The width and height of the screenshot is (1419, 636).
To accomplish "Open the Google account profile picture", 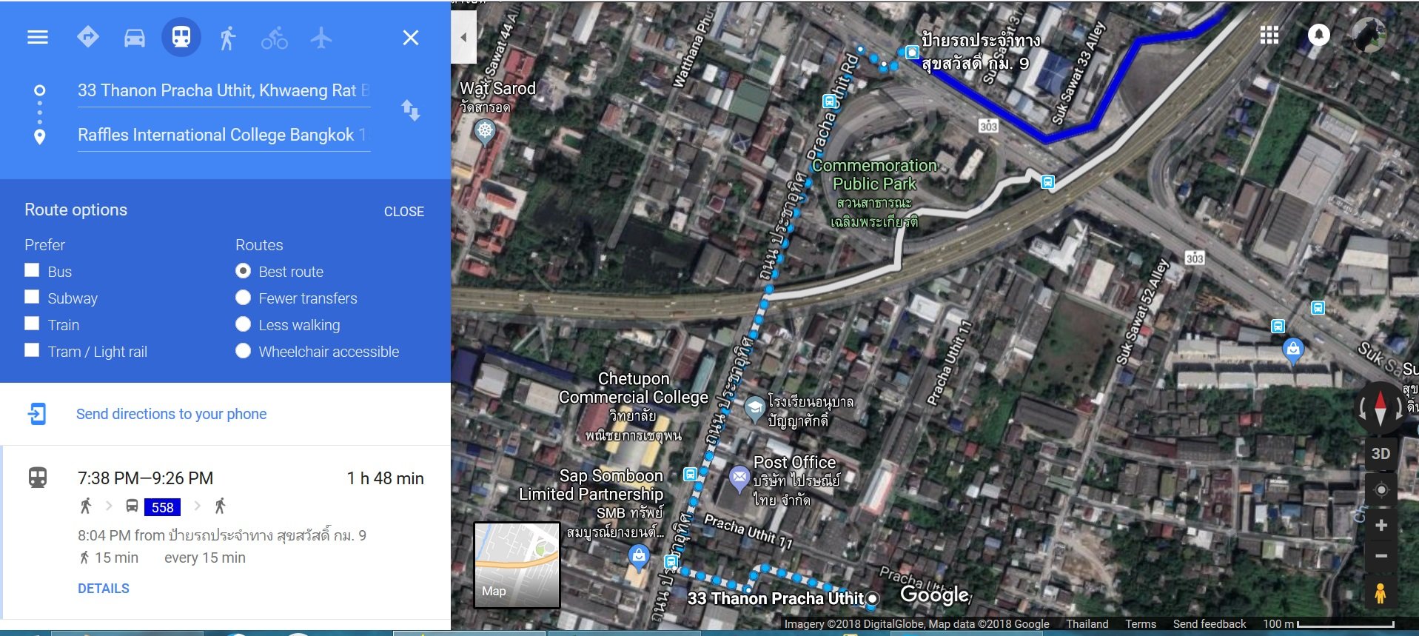I will pyautogui.click(x=1369, y=35).
